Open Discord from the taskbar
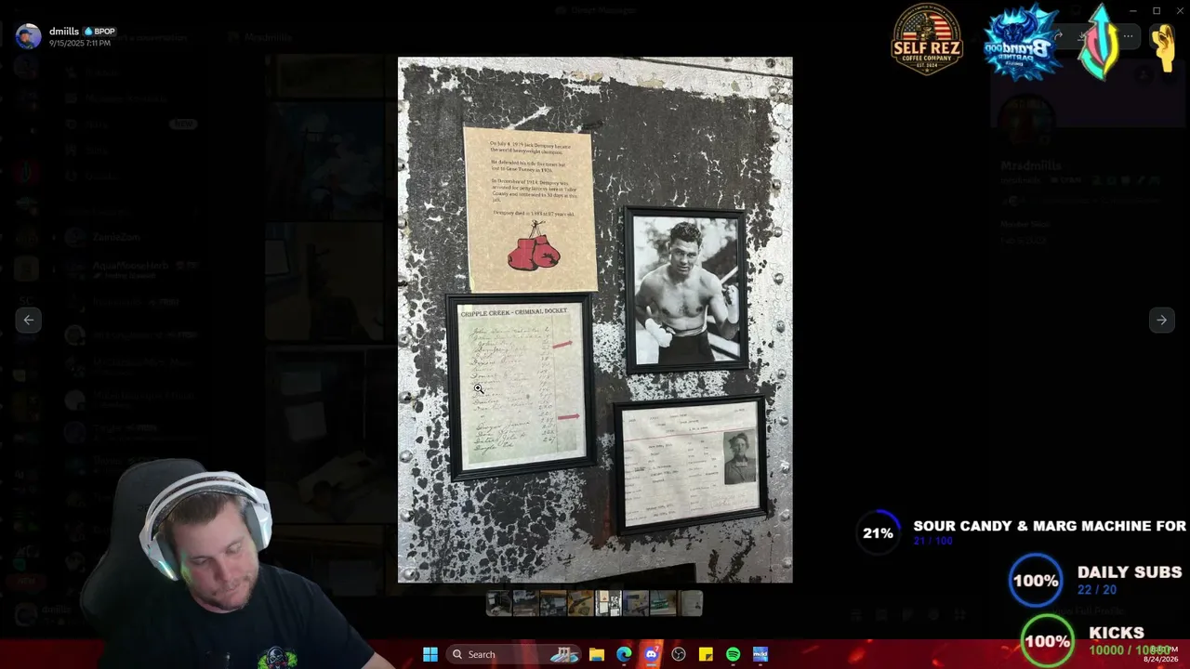This screenshot has height=669, width=1190. click(x=651, y=654)
